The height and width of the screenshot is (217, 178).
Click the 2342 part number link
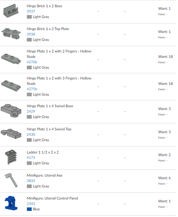[x=31, y=204]
